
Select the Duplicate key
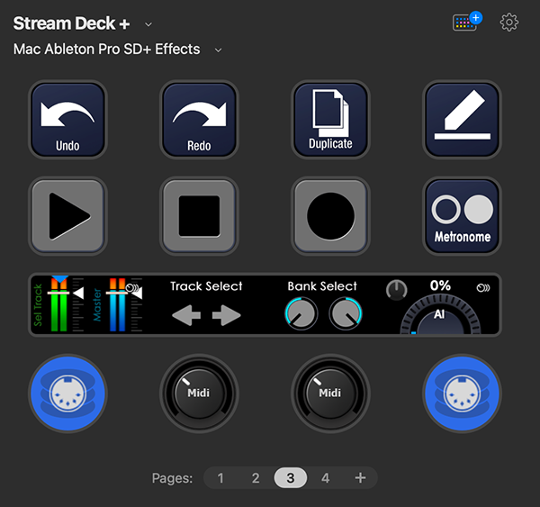330,120
